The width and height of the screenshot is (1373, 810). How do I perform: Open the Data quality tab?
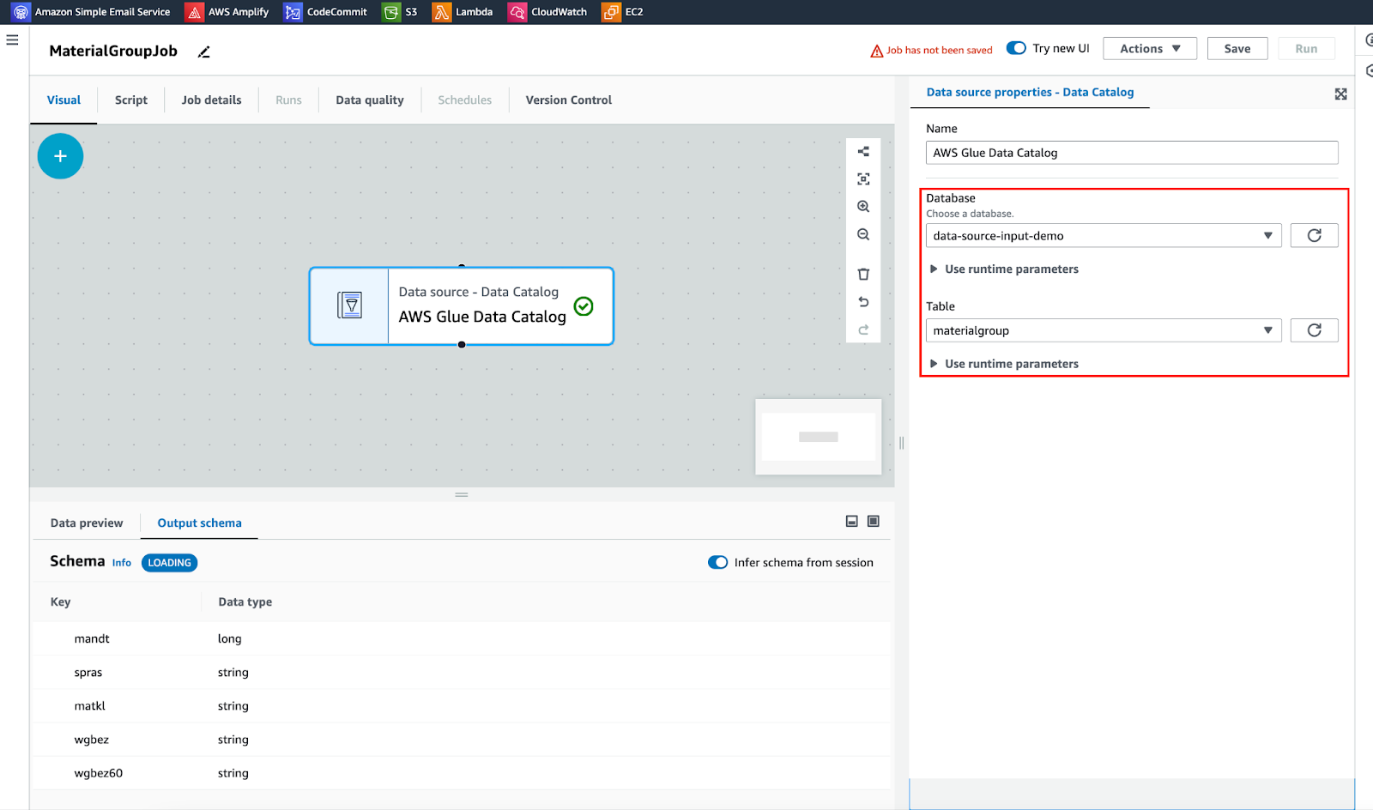pos(370,100)
